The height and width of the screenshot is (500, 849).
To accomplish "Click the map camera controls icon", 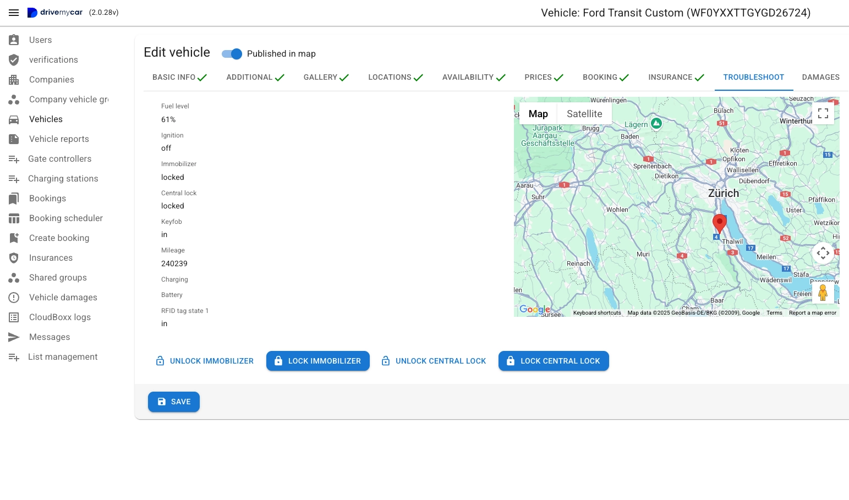I will click(823, 253).
